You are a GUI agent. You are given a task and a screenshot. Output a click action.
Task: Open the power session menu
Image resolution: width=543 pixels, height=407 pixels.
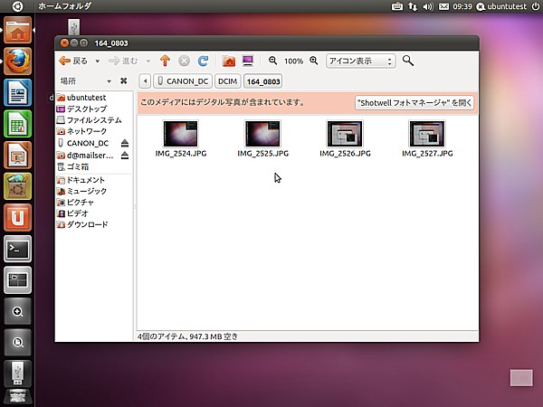(x=536, y=6)
